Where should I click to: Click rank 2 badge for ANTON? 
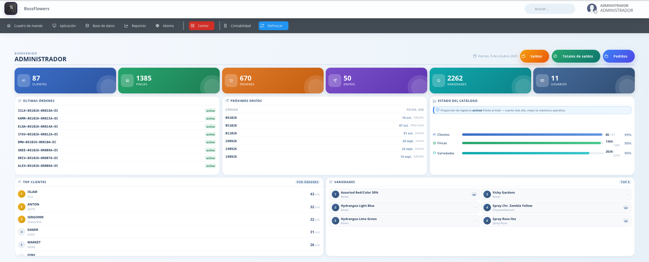(22, 207)
